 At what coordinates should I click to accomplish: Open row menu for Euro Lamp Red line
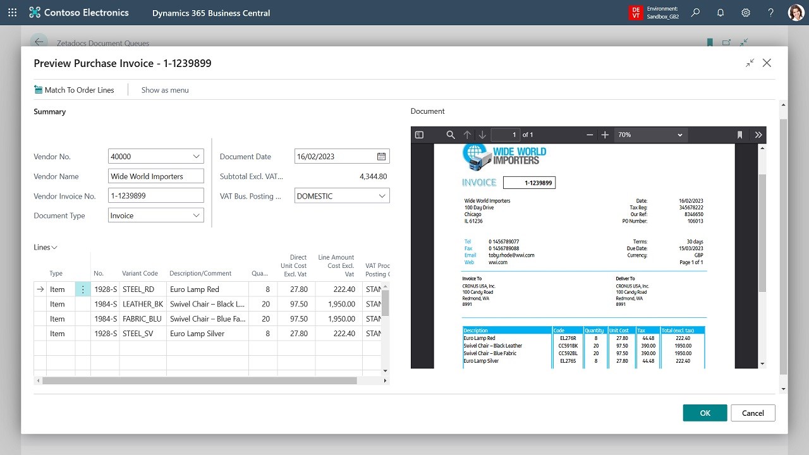pyautogui.click(x=83, y=289)
